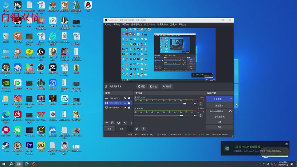Click 开始录制 to start recording

(x=219, y=105)
